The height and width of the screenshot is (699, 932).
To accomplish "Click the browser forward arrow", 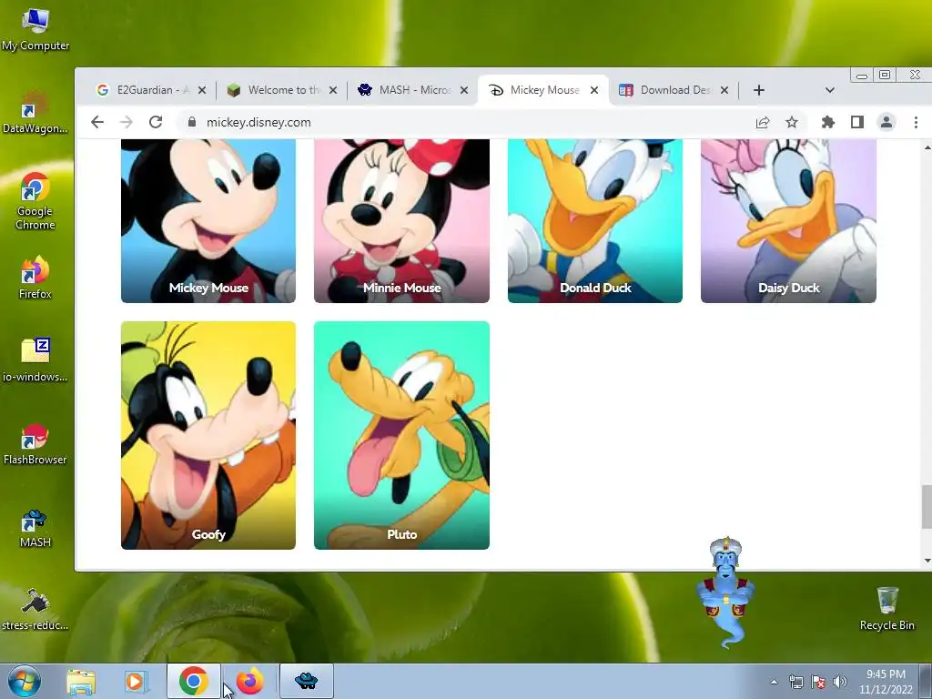I will 127,123.
